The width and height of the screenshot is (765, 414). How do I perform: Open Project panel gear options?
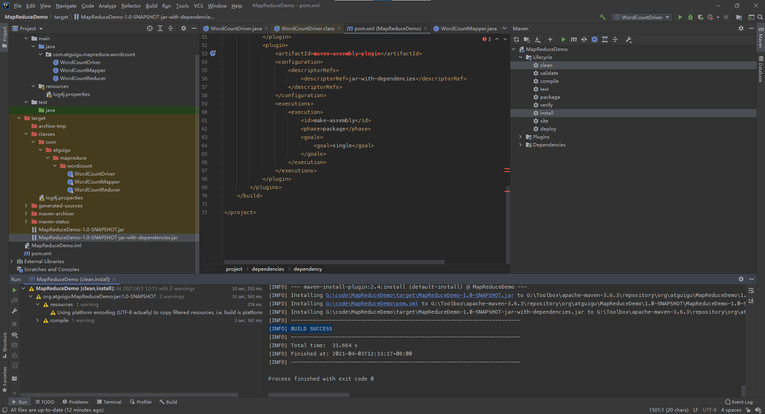click(x=184, y=28)
